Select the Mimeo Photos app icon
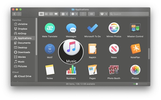The image size is (161, 100). coord(114,28)
